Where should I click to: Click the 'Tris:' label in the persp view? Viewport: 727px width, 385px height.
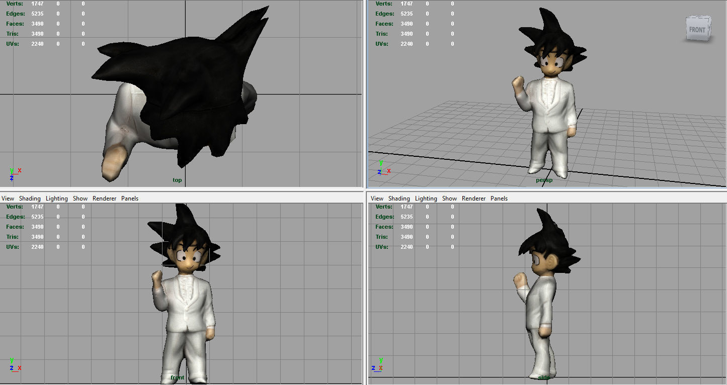tap(382, 34)
